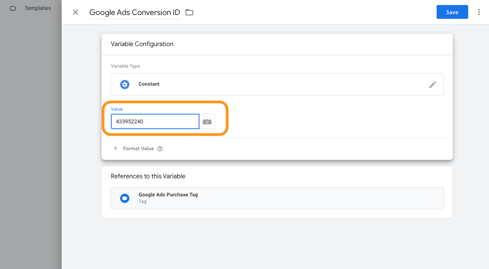The width and height of the screenshot is (489, 269).
Task: Click the Format Value label
Action: (x=139, y=149)
